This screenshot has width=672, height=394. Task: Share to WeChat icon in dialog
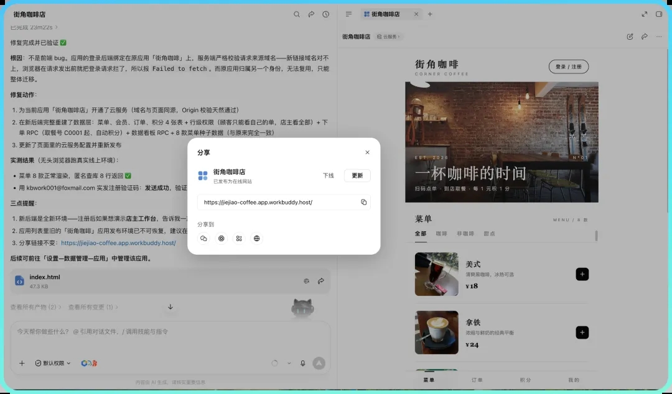pos(203,239)
